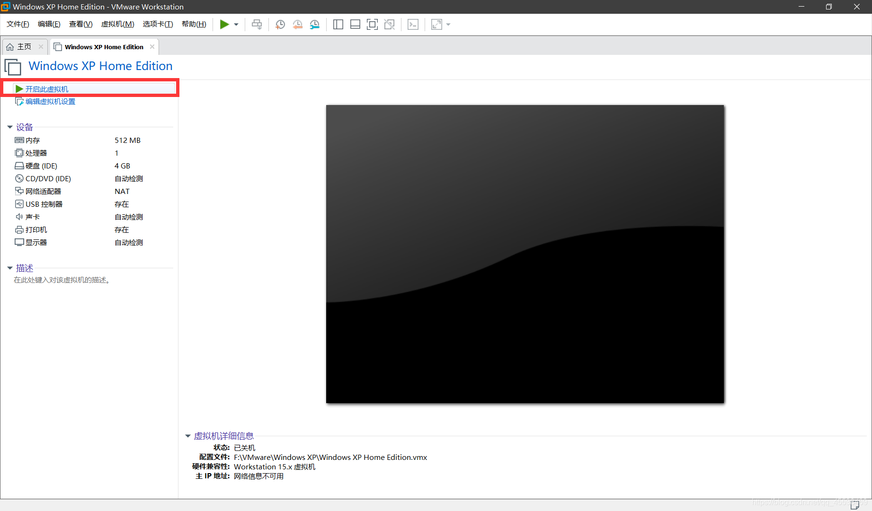872x511 pixels.
Task: Toggle the library sidebar view icon
Action: coord(338,25)
